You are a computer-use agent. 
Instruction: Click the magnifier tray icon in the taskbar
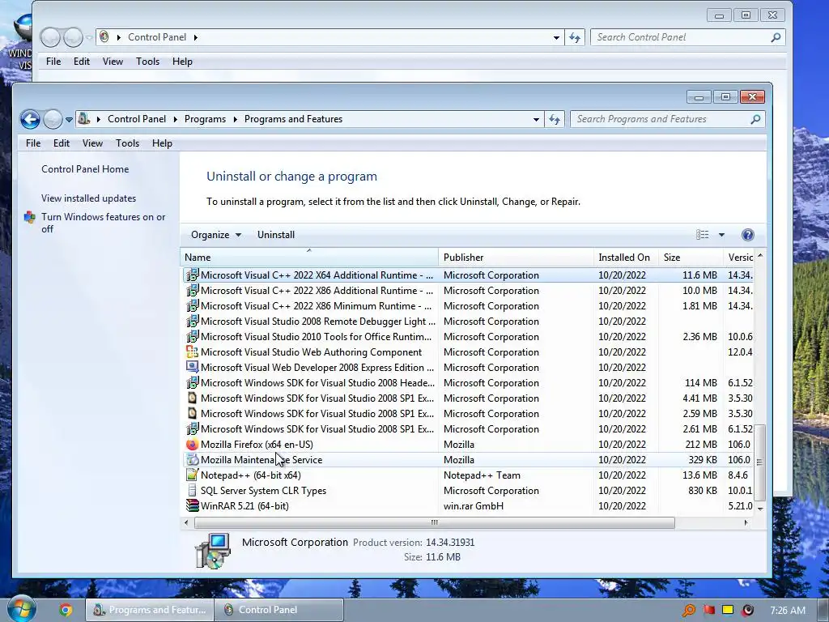(x=689, y=611)
